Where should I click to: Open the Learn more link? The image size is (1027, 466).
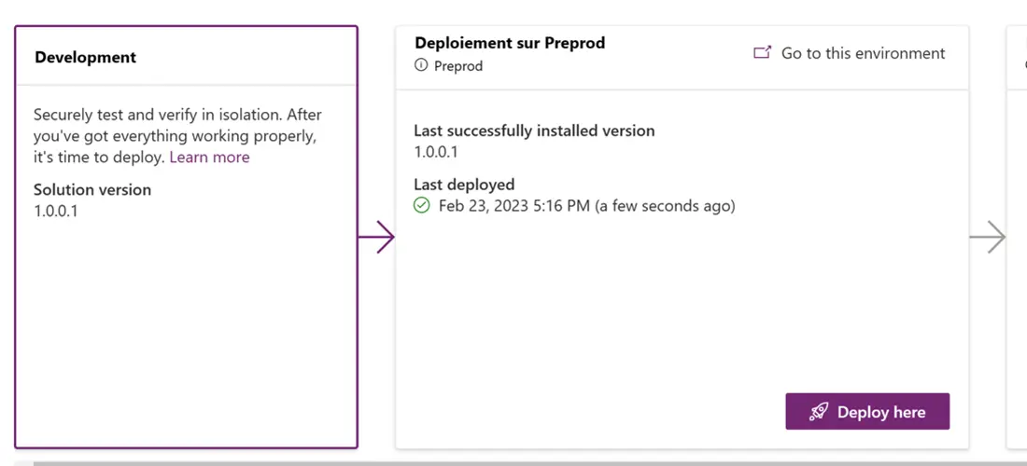[209, 157]
